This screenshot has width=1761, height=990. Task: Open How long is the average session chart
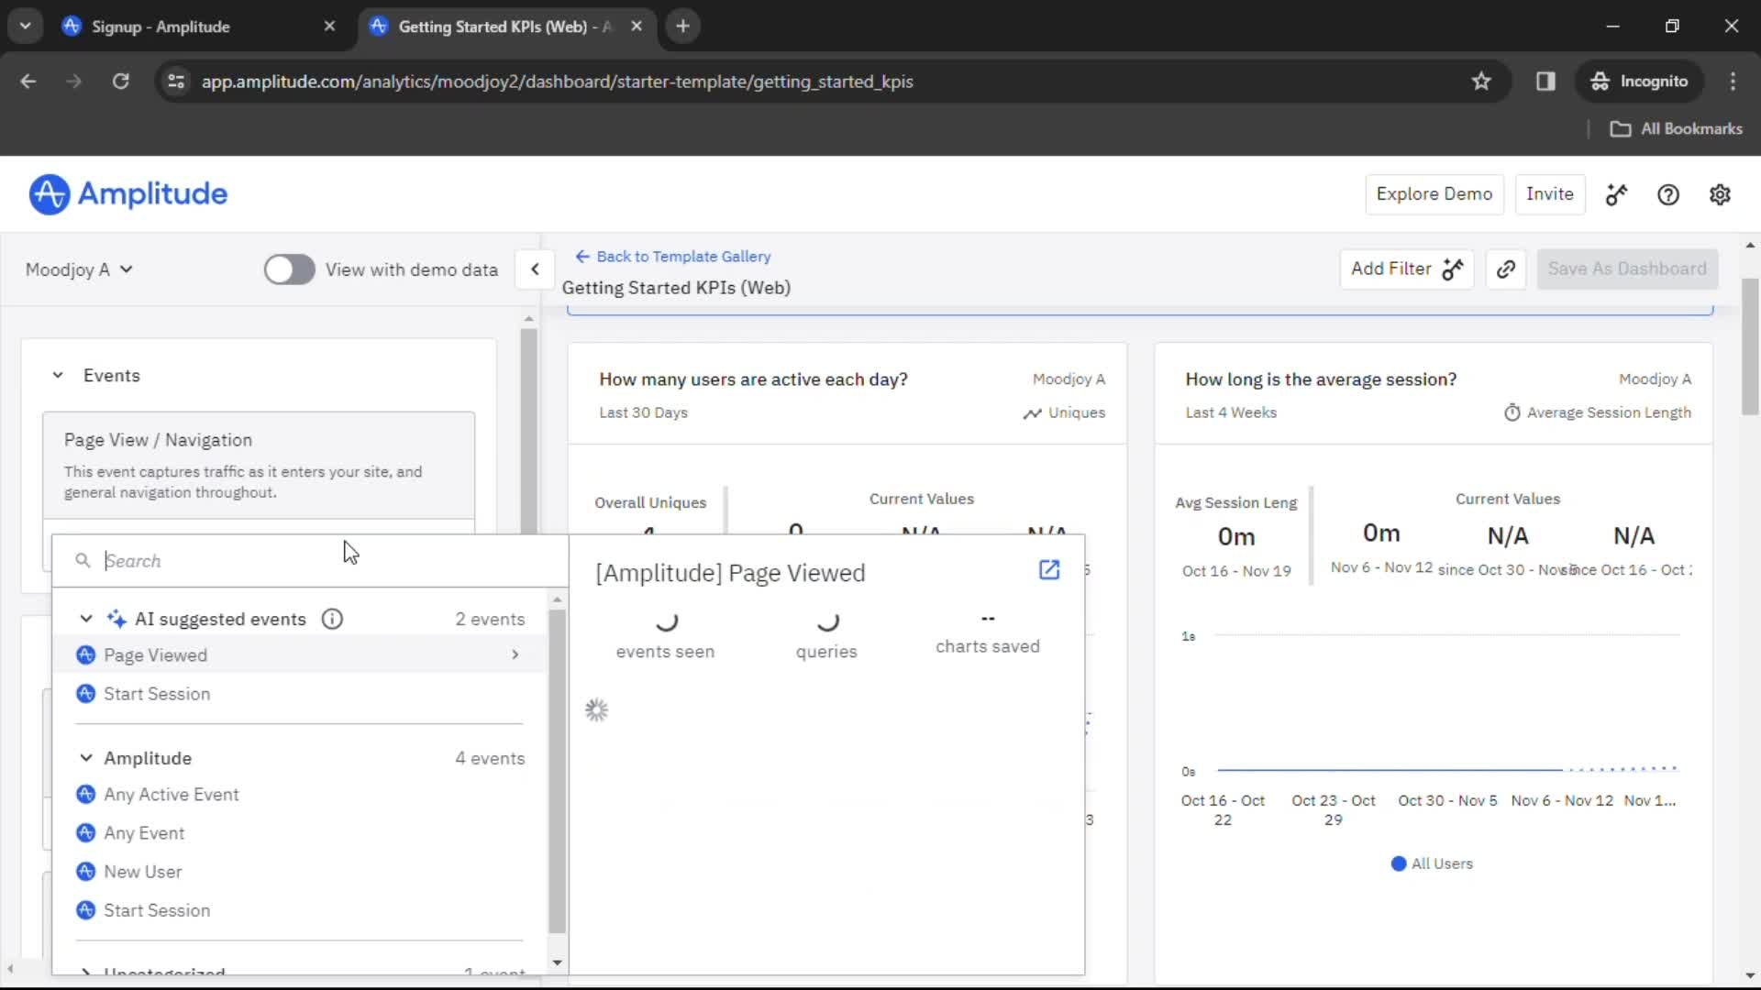[x=1321, y=379]
